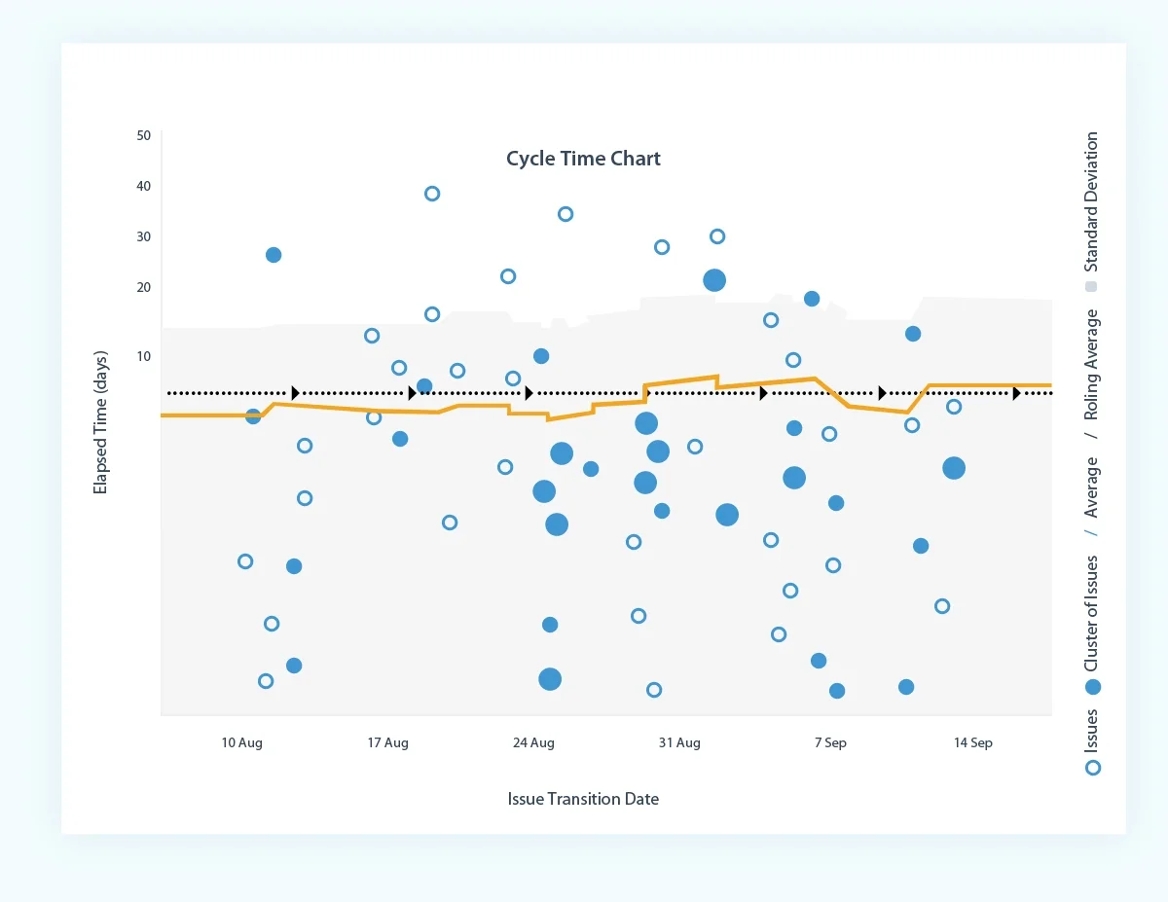
Task: Click the Standard Deviation gray legend square
Action: [x=1092, y=287]
